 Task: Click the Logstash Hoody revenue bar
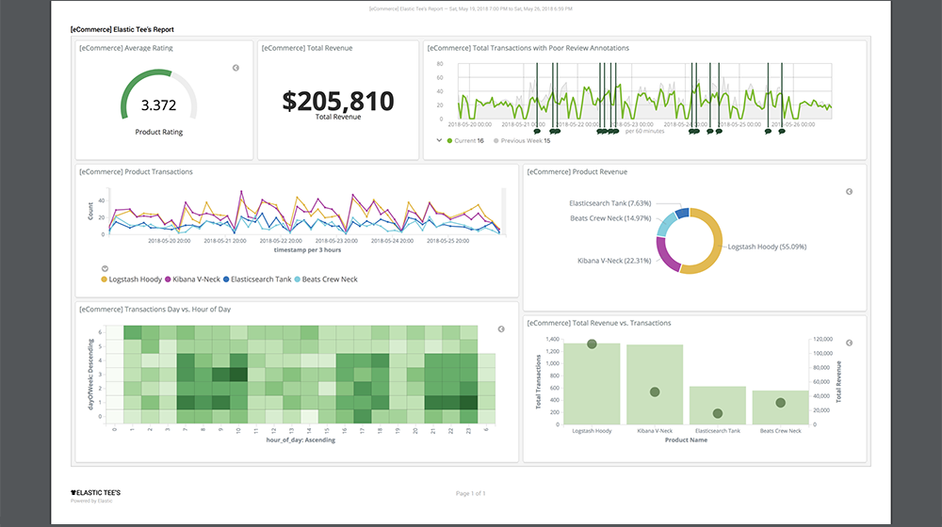tap(592, 384)
